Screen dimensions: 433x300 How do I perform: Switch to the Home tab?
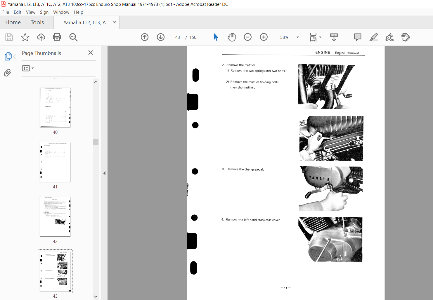pos(13,22)
